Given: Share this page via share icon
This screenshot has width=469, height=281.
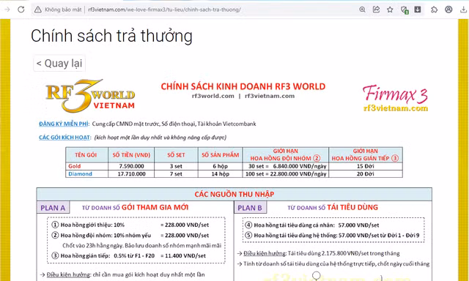Looking at the screenshot, I should point(376,10).
